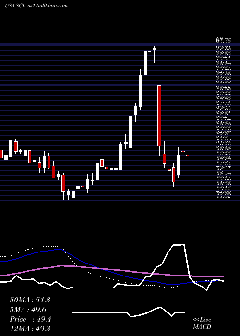Screen dimensions: 240x336
Task: Click the 5MA : 49.6 reading
Action: pyautogui.click(x=28, y=310)
